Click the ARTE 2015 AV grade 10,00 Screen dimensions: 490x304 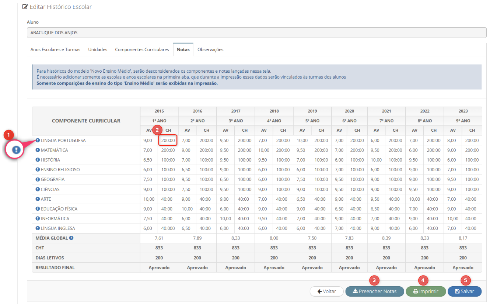pyautogui.click(x=149, y=199)
